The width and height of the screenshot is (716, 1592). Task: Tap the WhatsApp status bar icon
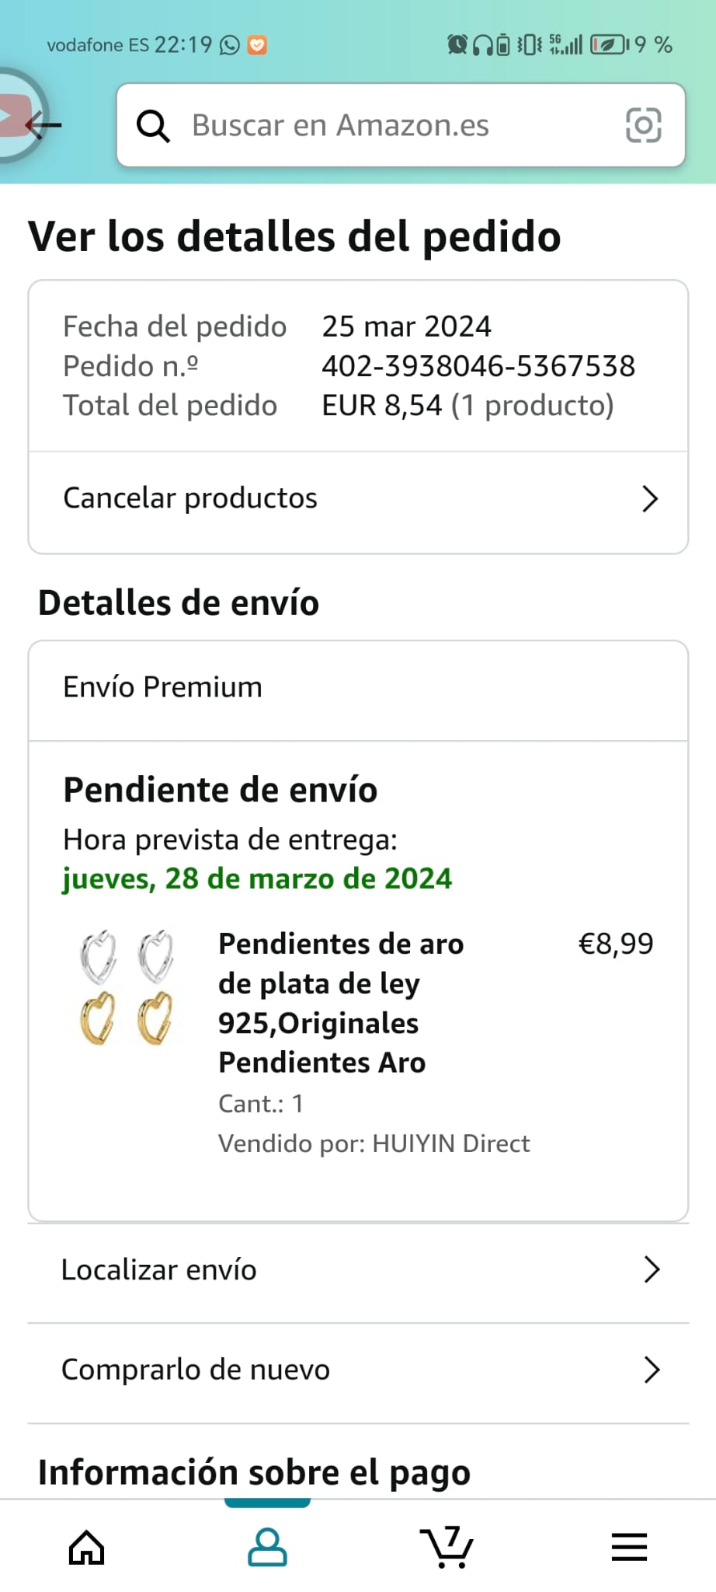coord(230,45)
